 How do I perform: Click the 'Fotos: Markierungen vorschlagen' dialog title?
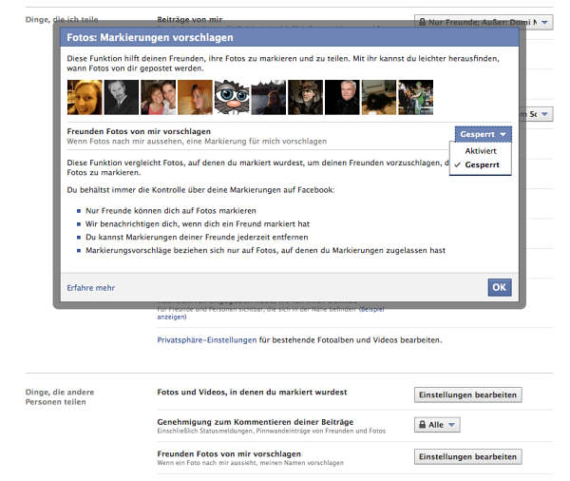(x=150, y=37)
